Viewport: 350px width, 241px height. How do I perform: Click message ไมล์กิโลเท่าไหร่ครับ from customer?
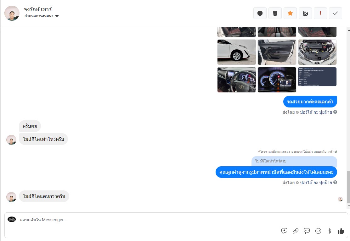(x=43, y=139)
